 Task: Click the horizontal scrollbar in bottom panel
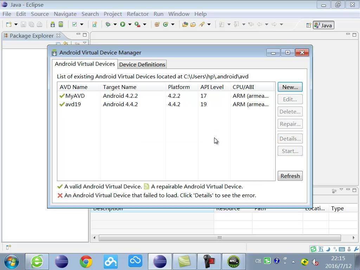(x=220, y=238)
